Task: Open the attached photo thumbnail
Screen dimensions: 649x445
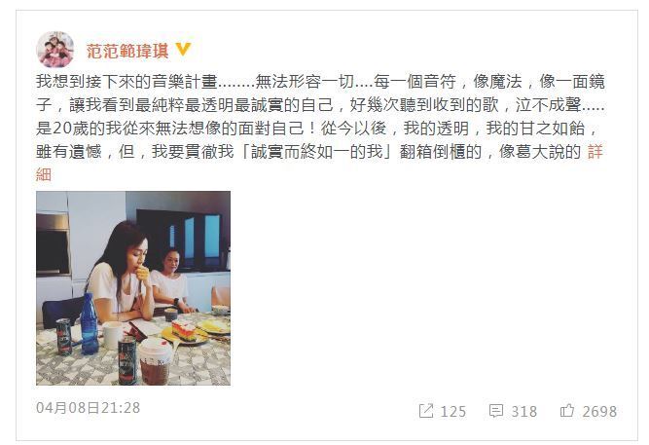Action: (133, 288)
